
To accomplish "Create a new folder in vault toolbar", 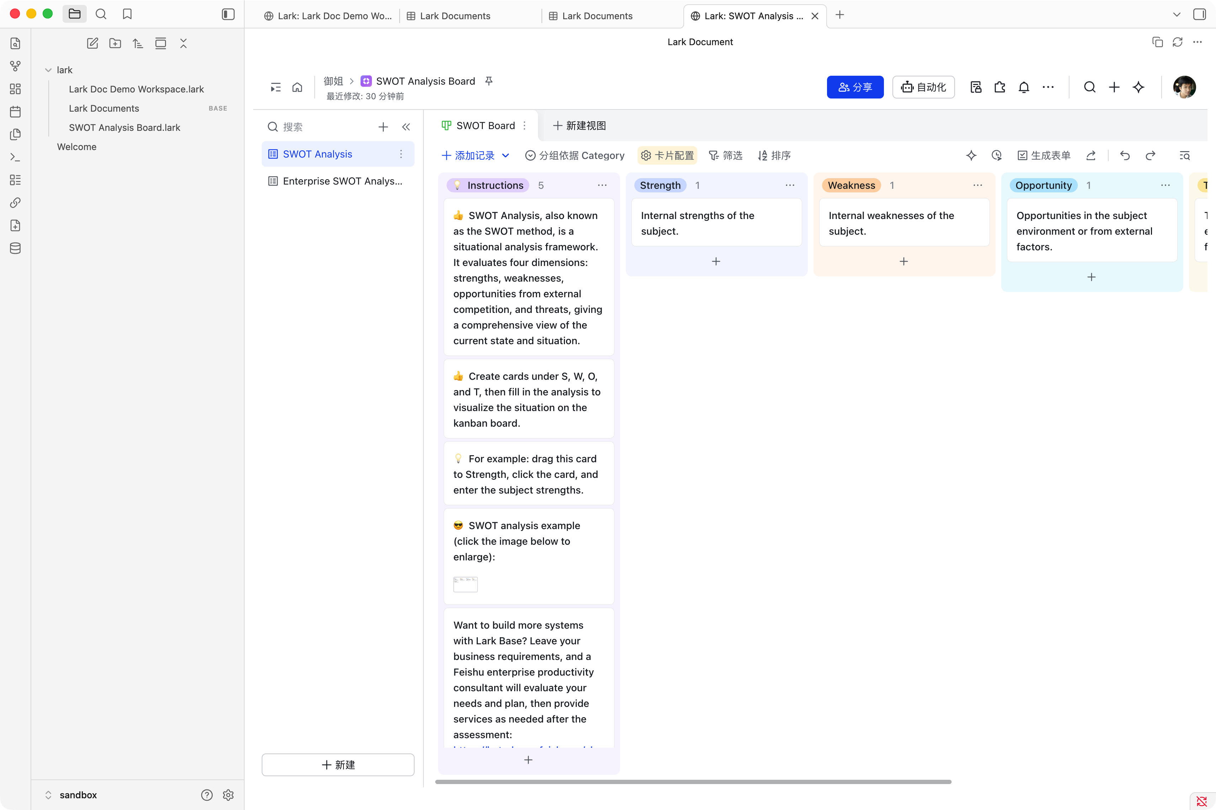I will (x=115, y=43).
